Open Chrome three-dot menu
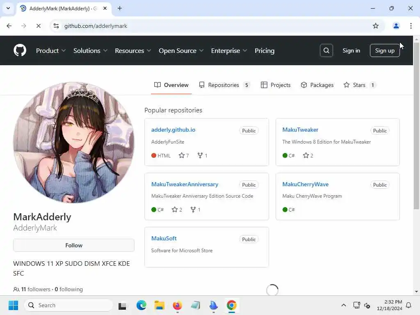Viewport: 420px width, 315px height. [x=411, y=26]
